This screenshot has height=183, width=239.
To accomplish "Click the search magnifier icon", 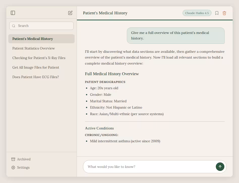I will click(x=14, y=26).
